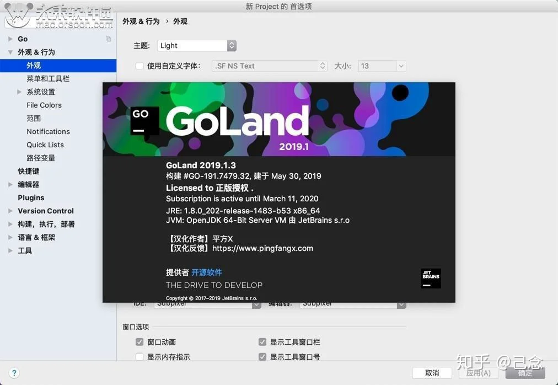Select the 系统设置 tree item
The image size is (558, 385).
point(41,92)
